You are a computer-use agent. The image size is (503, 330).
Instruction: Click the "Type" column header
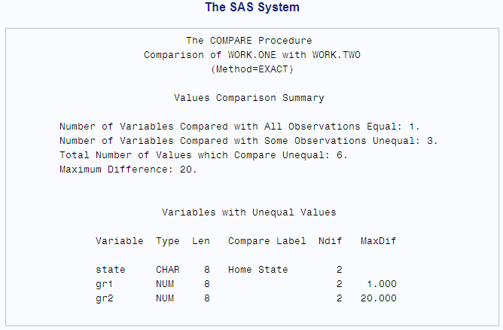pos(168,241)
